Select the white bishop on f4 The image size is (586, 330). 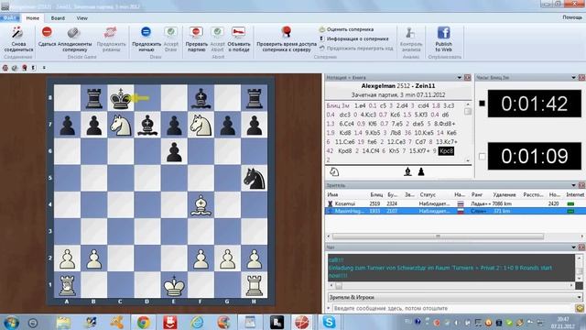tap(201, 205)
